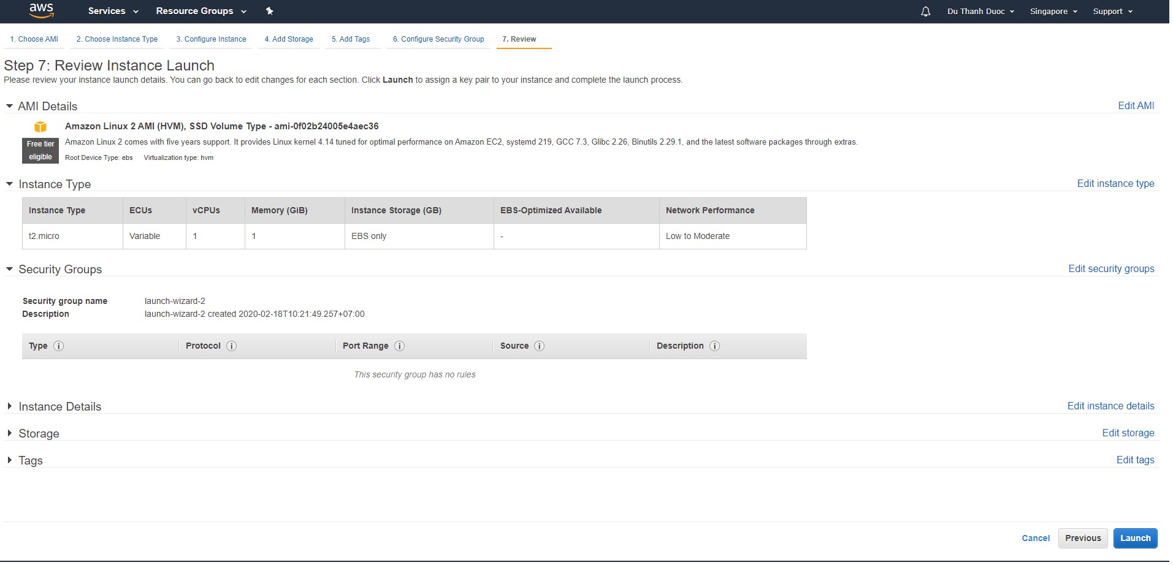The image size is (1173, 565).
Task: Click the AMI title Amazon Linux 2 AMI
Action: click(222, 126)
